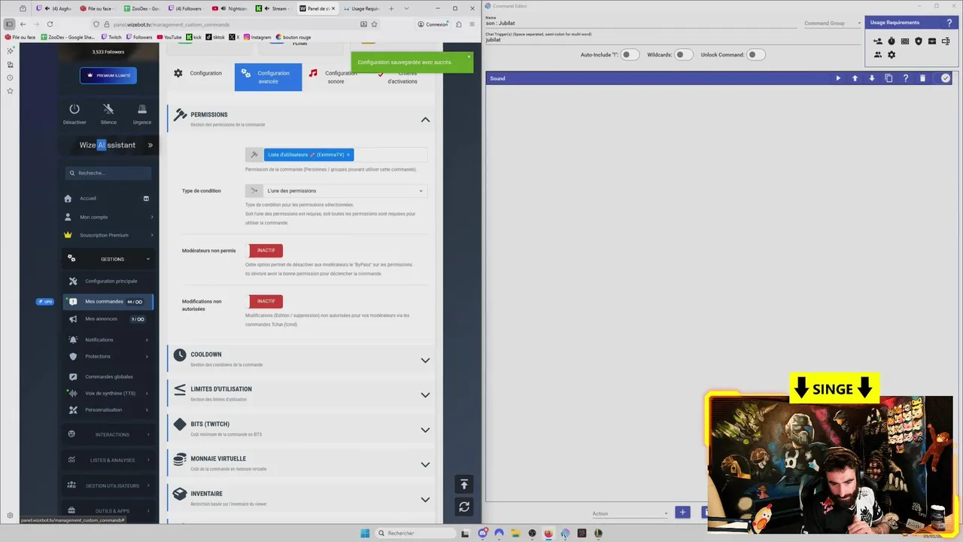The image size is (963, 542).
Task: Click the scroll-to-top arrow button
Action: click(464, 484)
